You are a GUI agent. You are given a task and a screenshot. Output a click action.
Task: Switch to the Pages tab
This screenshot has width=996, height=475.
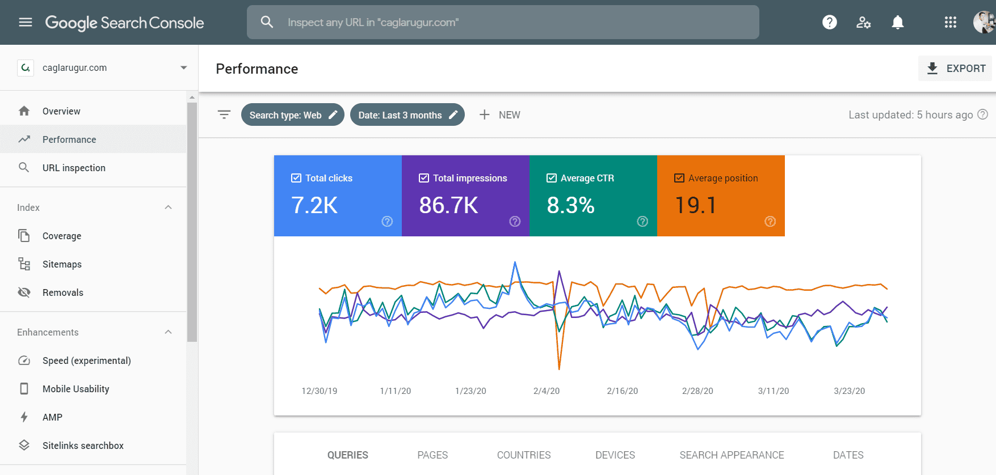tap(432, 455)
